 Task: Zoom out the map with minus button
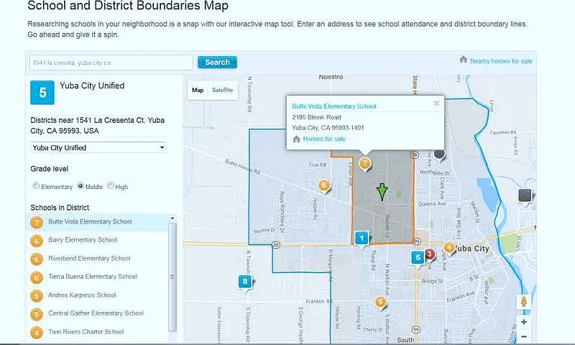524,336
